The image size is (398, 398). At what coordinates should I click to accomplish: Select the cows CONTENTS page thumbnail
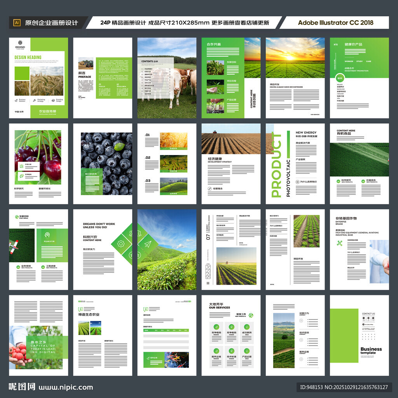click(167, 78)
